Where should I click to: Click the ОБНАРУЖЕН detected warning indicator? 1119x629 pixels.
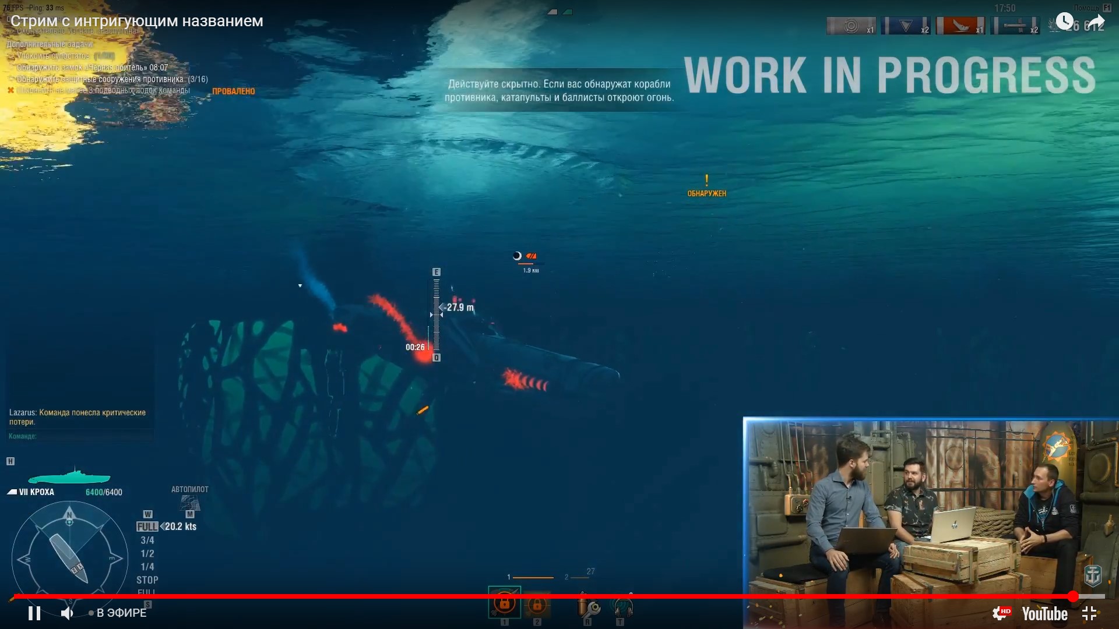coord(706,186)
